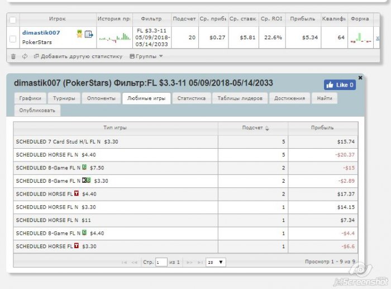Toggle the select-all checkbox in header
The height and width of the screenshot is (289, 391).
(x=13, y=20)
